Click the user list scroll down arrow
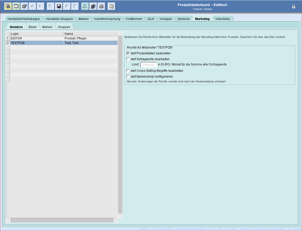 click(x=120, y=216)
